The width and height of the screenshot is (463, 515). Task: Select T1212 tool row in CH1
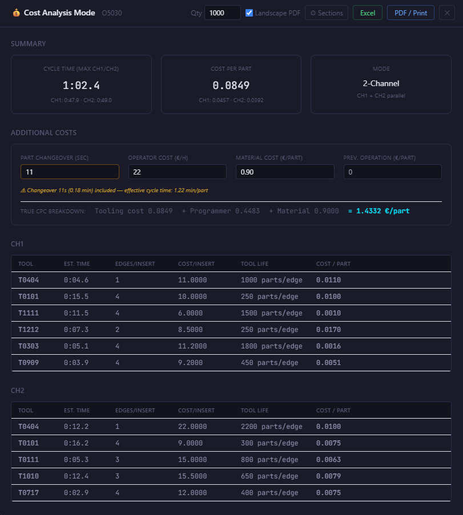(x=231, y=330)
